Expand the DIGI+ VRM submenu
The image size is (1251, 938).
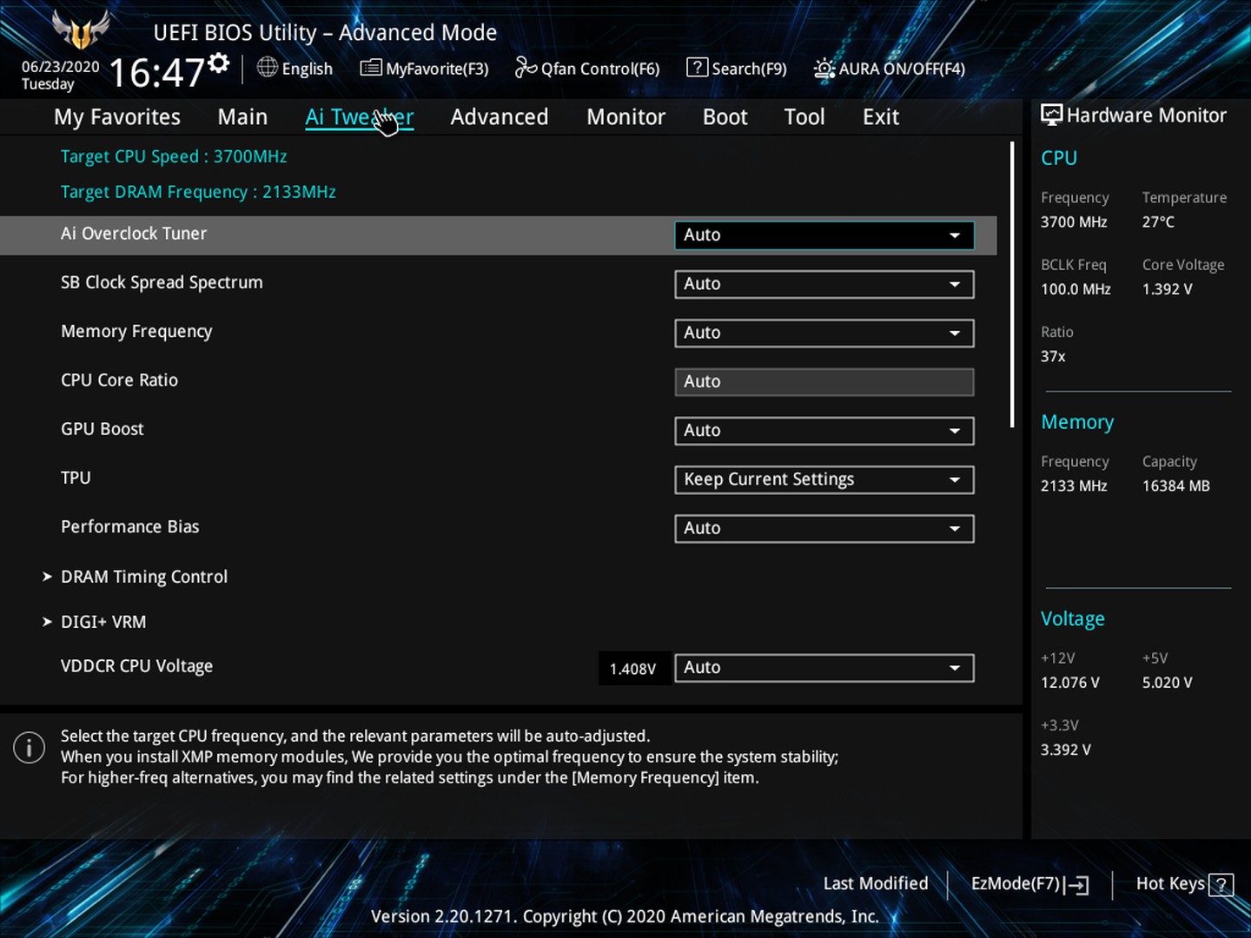point(103,622)
